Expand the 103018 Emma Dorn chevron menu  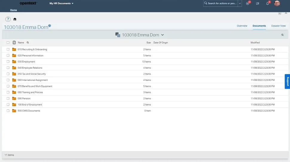click(x=162, y=35)
